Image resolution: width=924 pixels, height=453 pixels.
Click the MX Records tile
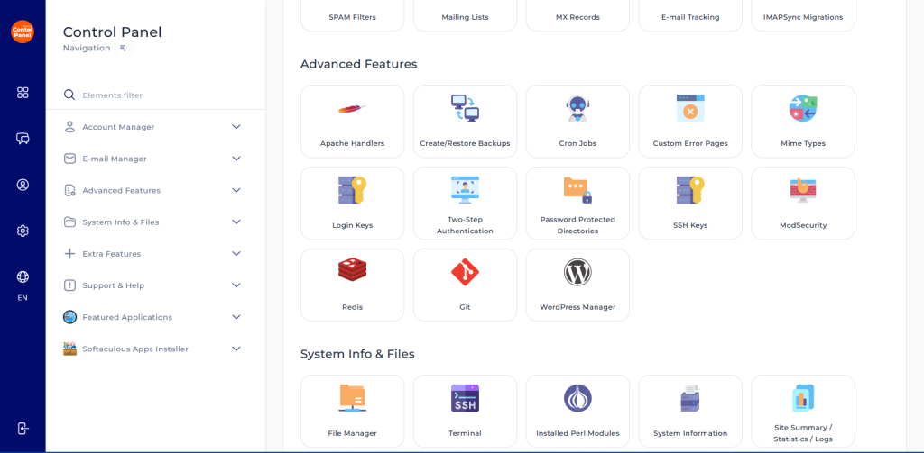tap(577, 16)
